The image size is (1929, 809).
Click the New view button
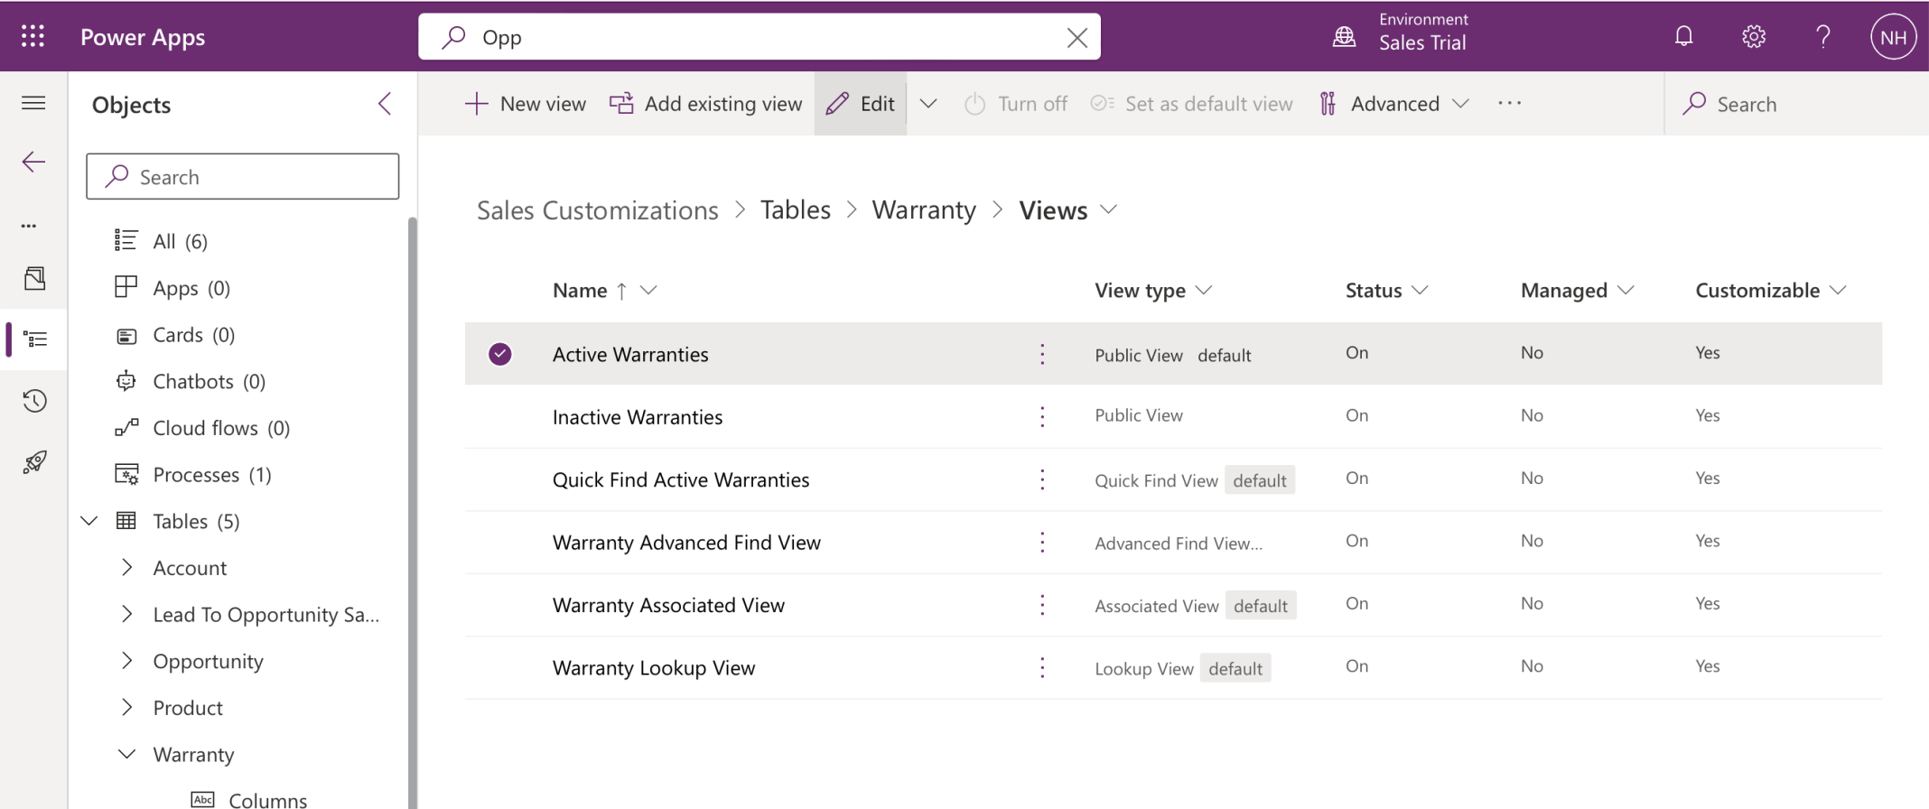tap(526, 104)
